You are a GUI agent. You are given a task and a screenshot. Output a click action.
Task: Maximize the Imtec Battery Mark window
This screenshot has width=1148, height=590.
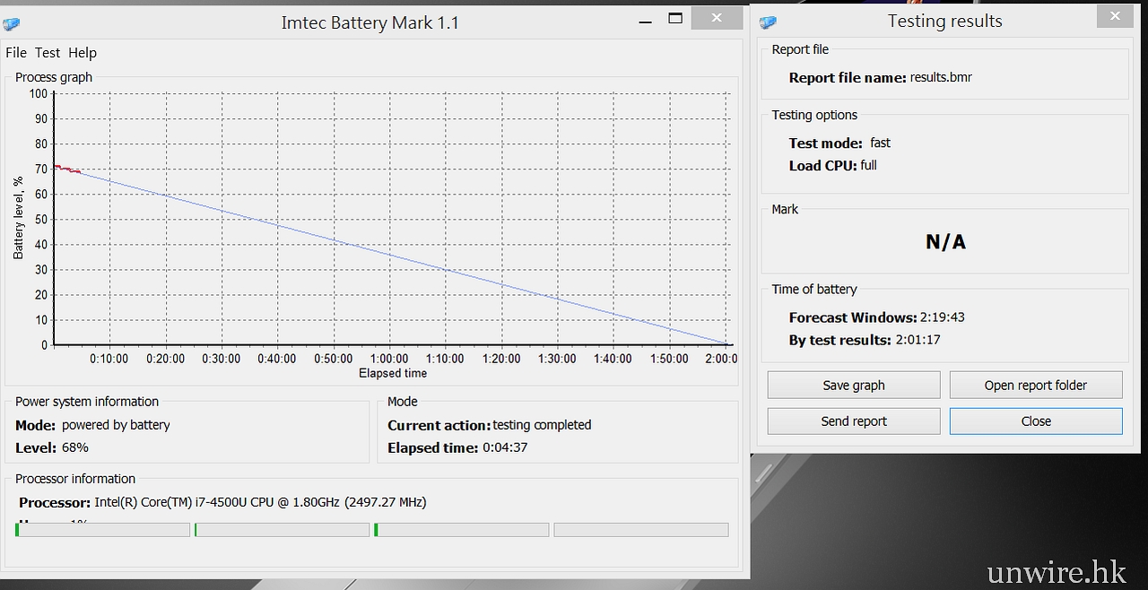coord(675,19)
